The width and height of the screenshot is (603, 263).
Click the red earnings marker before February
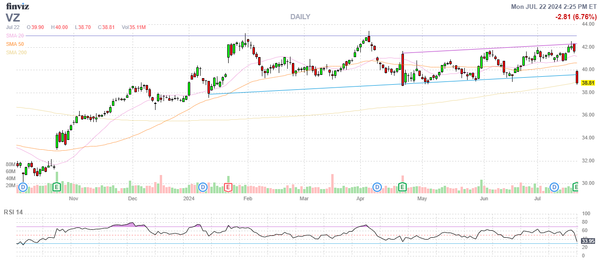click(228, 187)
